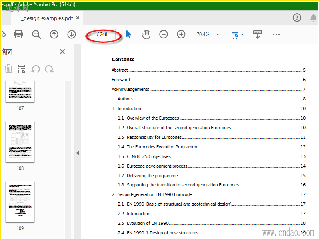Image resolution: width=320 pixels, height=240 pixels.
Task: Open the Abstract contents entry
Action: click(x=208, y=70)
